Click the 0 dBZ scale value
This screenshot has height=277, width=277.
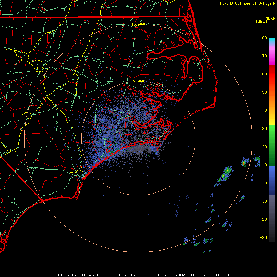tap(266, 183)
